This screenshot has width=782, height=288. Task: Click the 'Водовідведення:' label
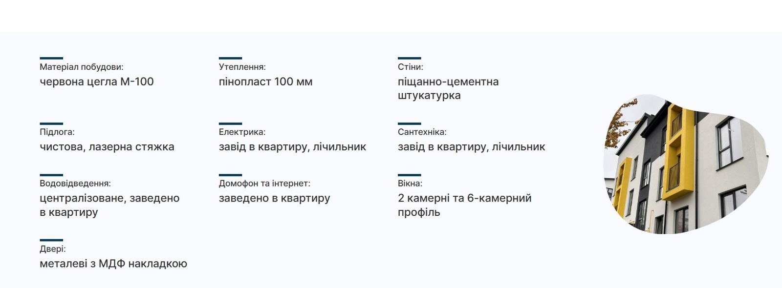tap(75, 184)
